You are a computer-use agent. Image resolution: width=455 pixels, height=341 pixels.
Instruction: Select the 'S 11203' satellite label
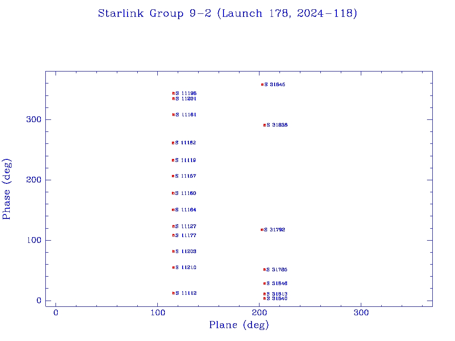[x=186, y=251]
